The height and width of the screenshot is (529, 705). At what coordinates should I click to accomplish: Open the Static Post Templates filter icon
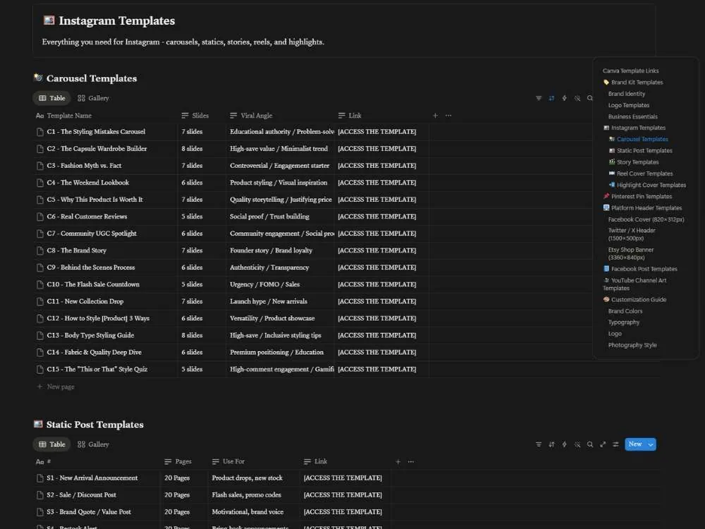click(539, 444)
